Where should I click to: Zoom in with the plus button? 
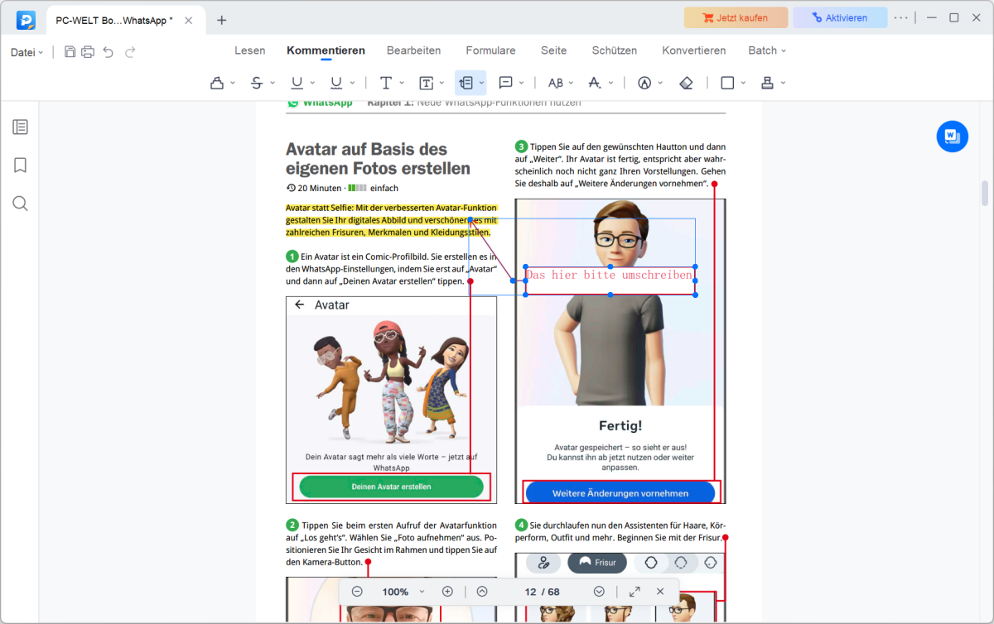447,592
